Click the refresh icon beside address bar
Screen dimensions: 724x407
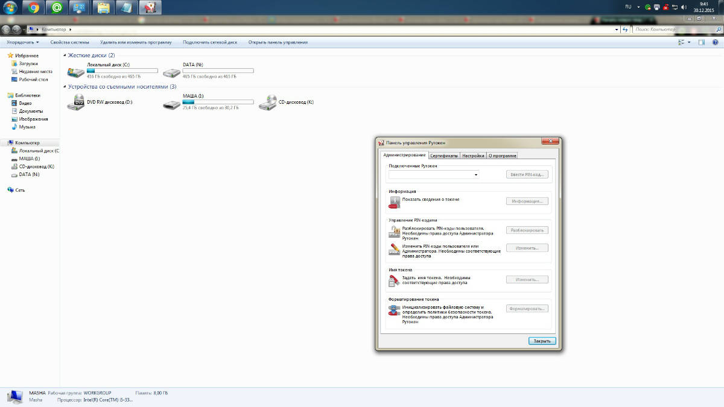tap(624, 29)
